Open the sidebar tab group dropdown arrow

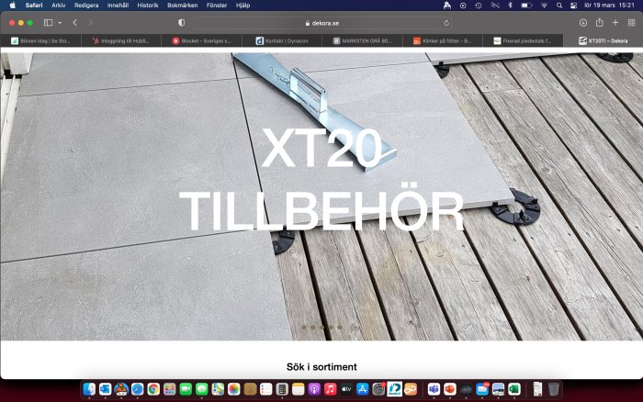[60, 23]
